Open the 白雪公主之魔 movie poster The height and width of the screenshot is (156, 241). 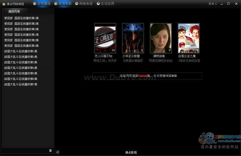(x=189, y=38)
